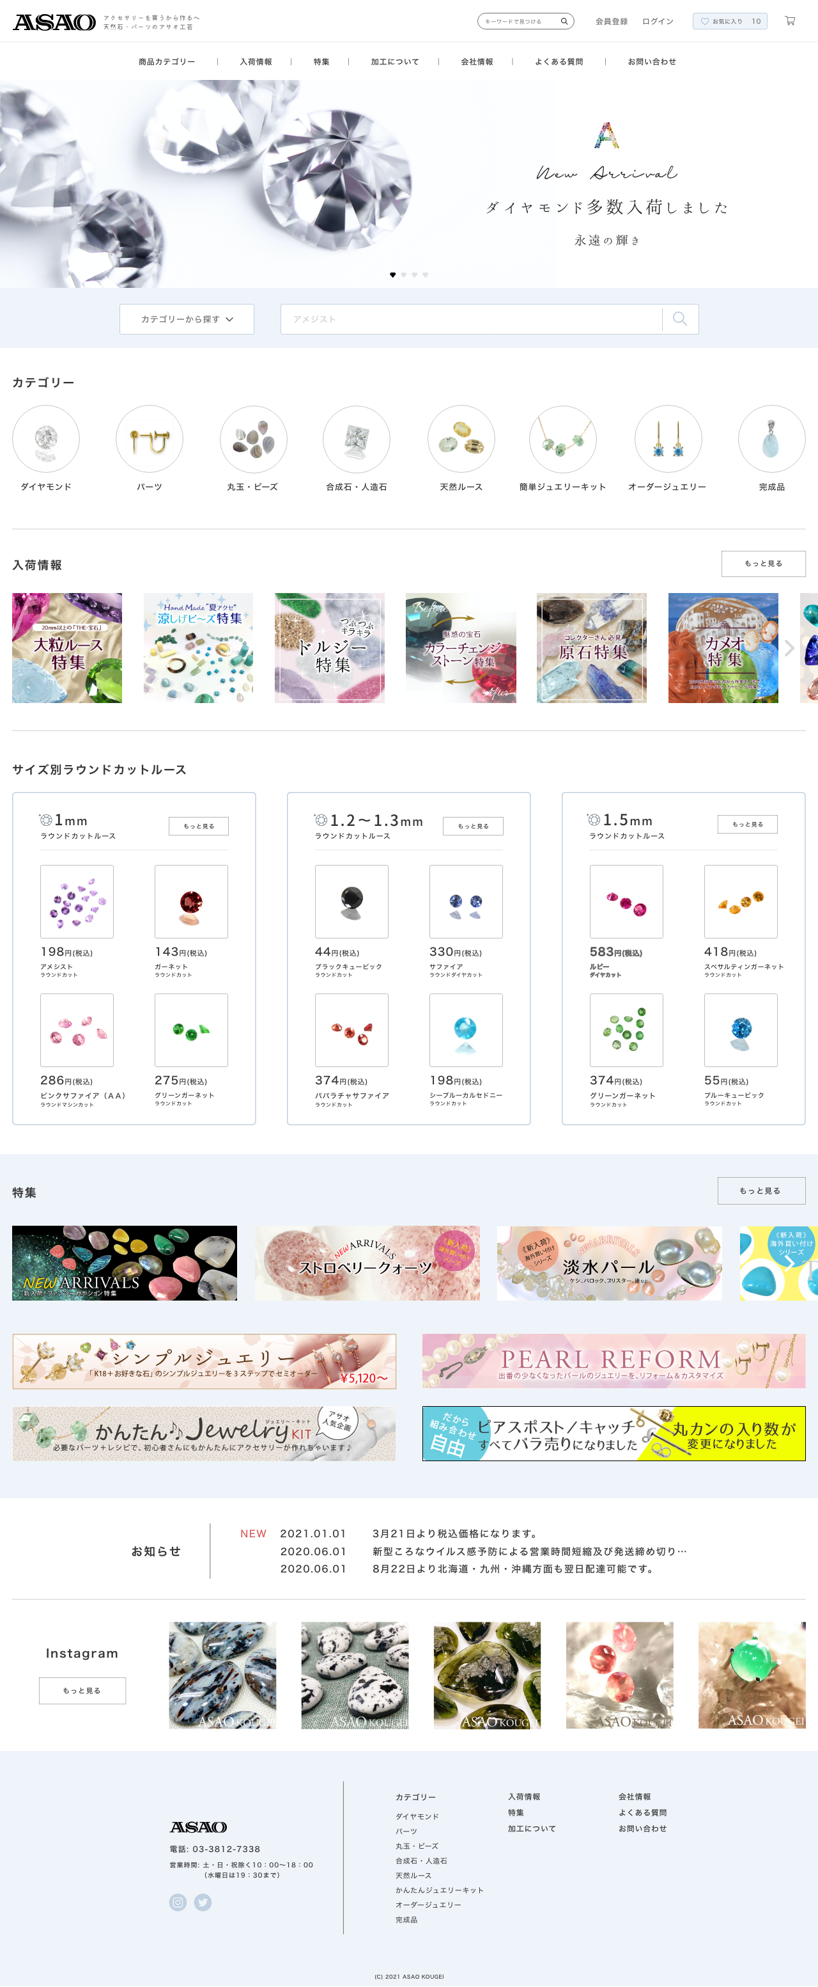Open 商品カテゴリー in the navigation menu

coord(167,61)
